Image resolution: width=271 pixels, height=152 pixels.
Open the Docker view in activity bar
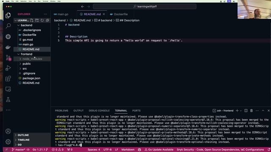click(8, 47)
